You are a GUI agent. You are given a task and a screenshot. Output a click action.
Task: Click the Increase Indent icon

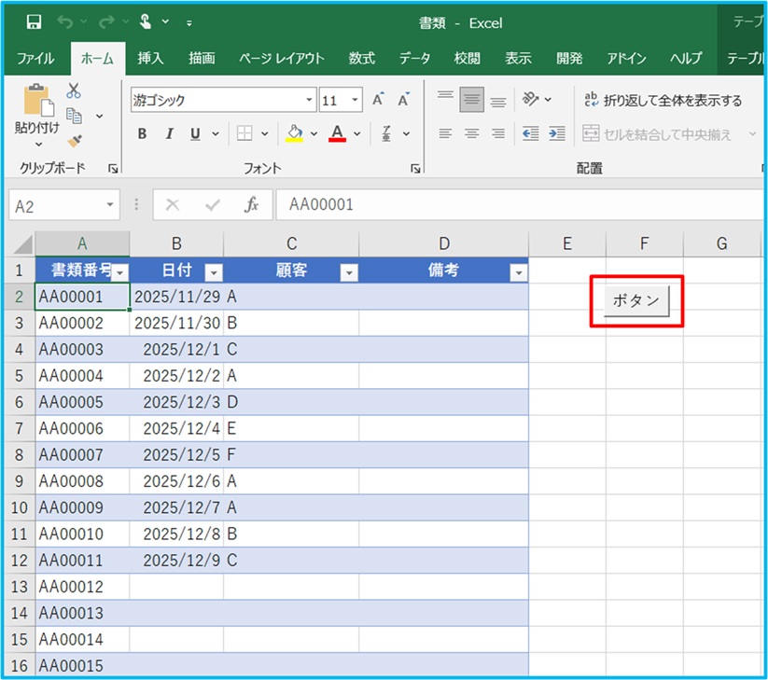[x=557, y=133]
